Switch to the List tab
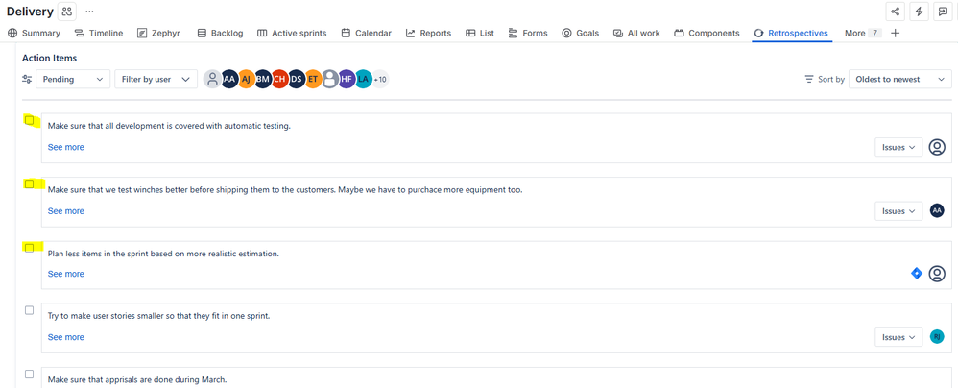This screenshot has height=388, width=958. click(480, 33)
